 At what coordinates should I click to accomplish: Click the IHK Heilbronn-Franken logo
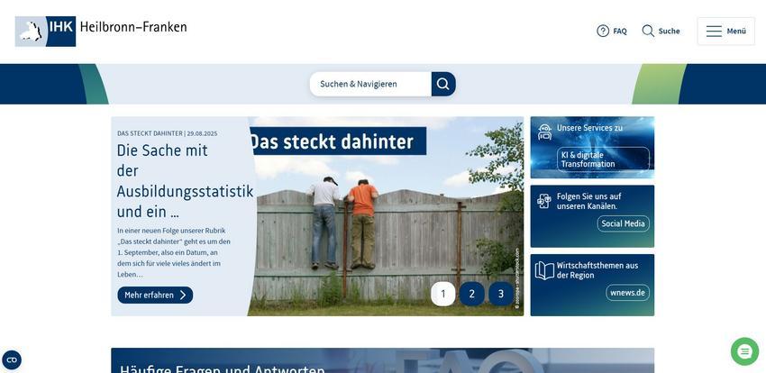(x=101, y=32)
